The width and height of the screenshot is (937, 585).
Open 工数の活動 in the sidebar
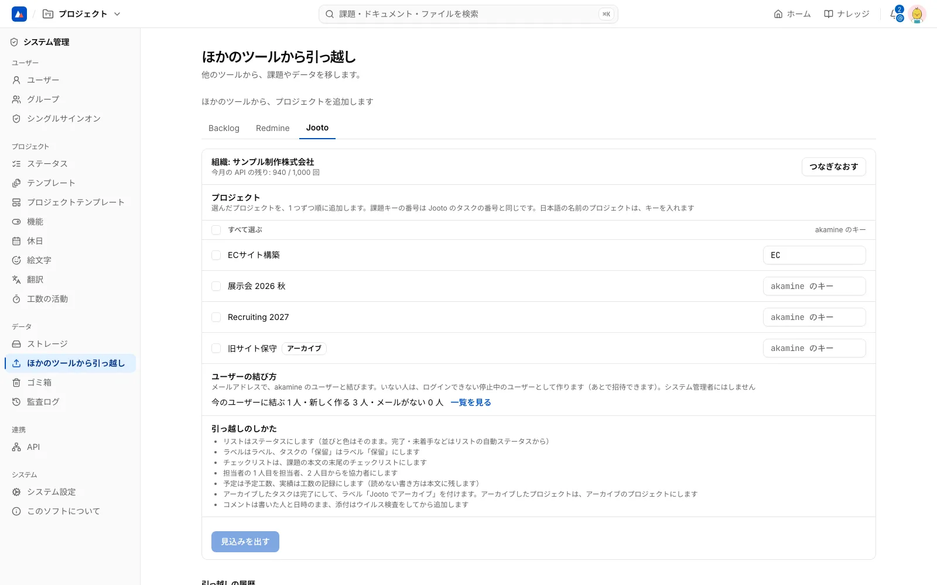pyautogui.click(x=70, y=299)
